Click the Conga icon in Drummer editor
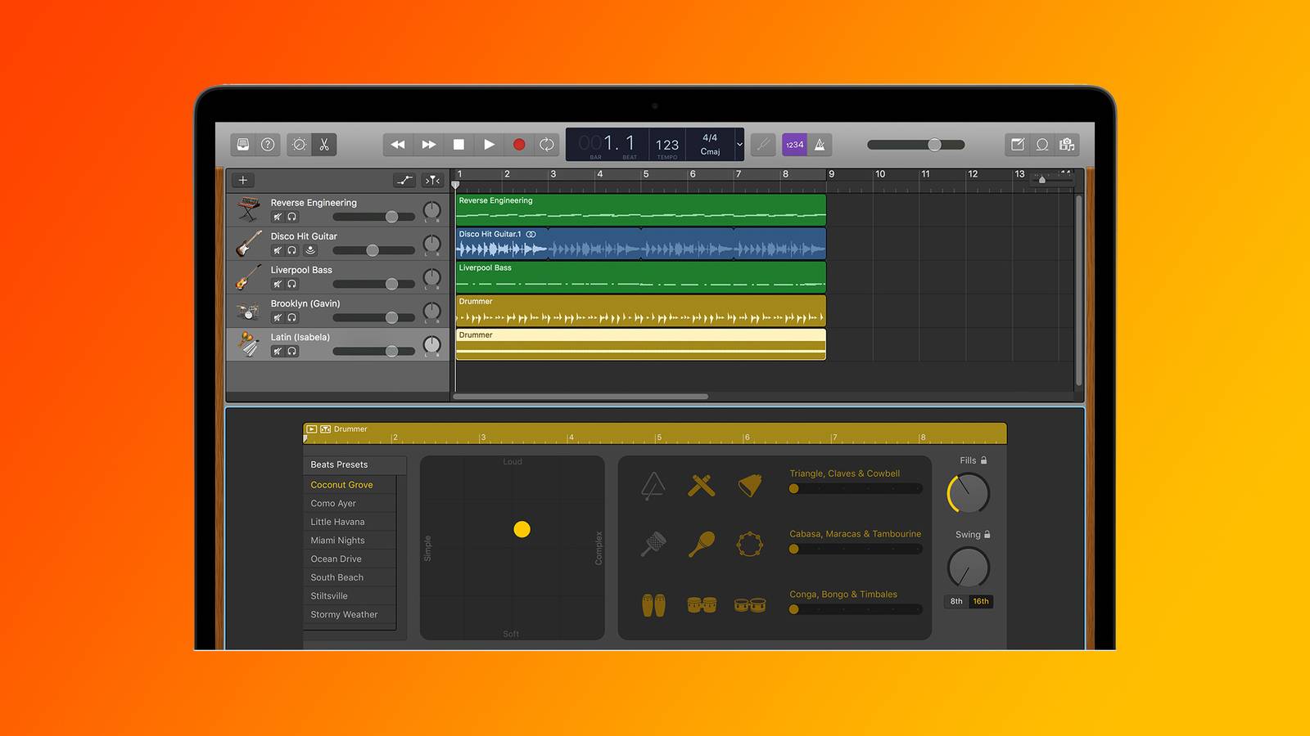The width and height of the screenshot is (1310, 736). coord(653,603)
